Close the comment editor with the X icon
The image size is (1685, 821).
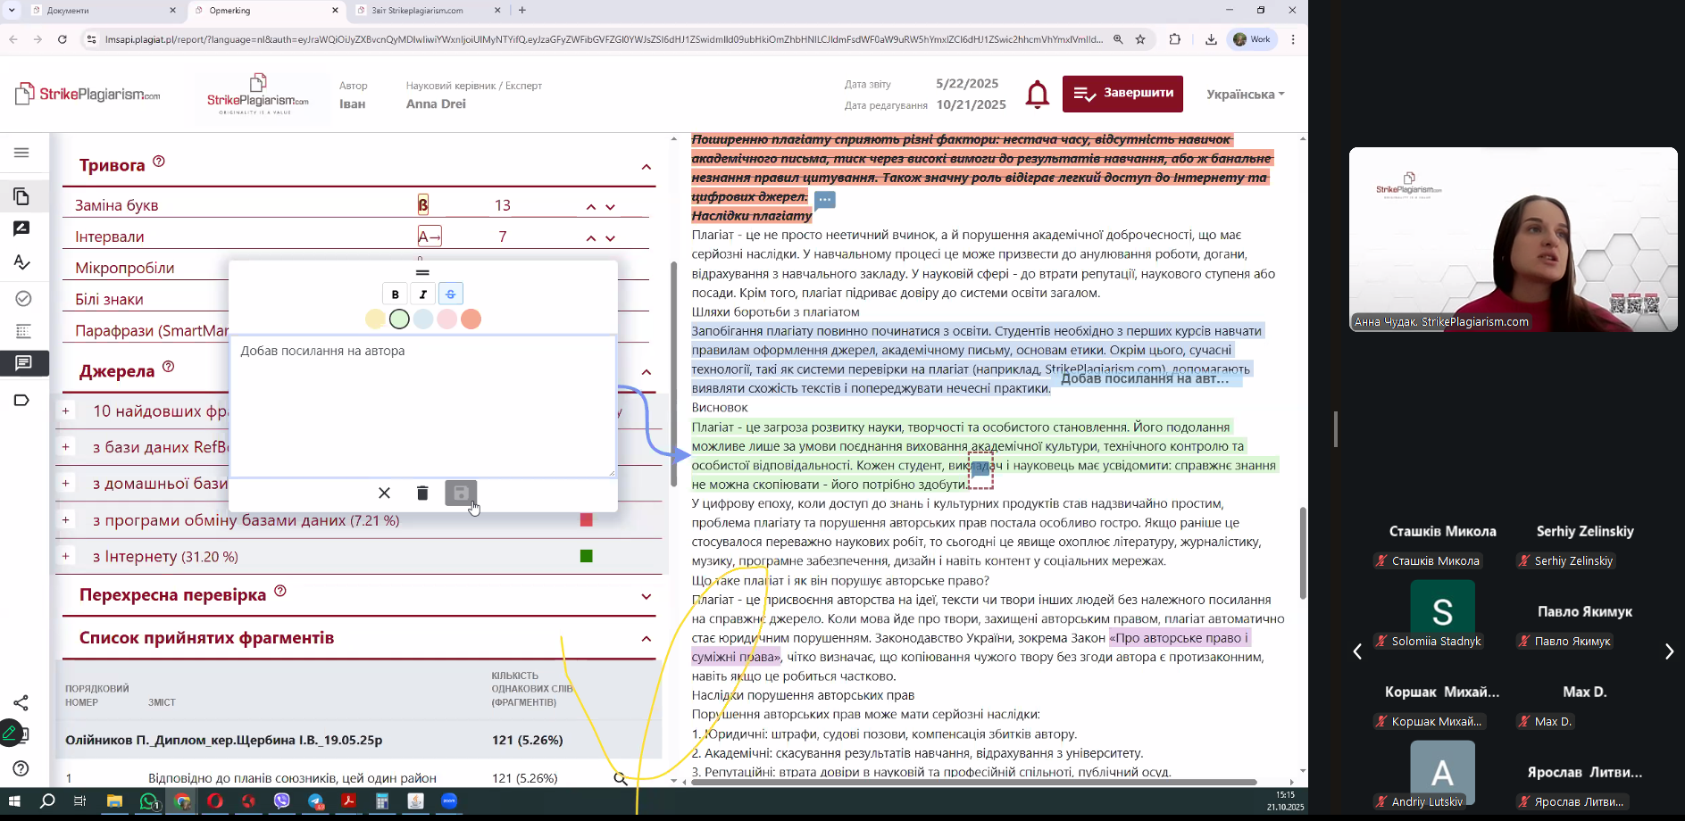coord(384,493)
